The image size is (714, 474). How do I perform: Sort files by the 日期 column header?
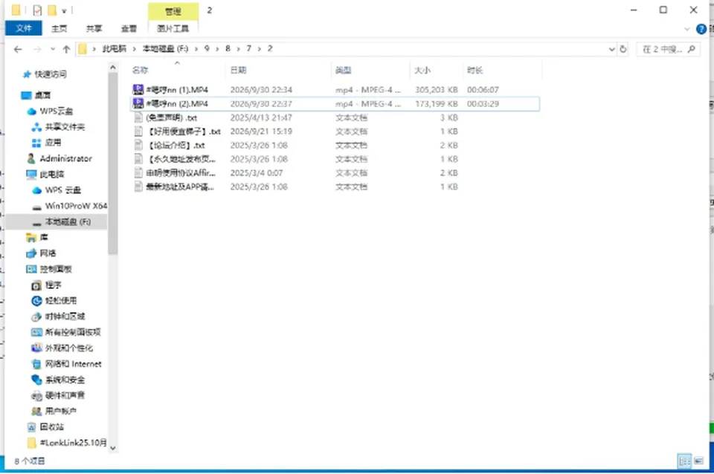(278, 70)
